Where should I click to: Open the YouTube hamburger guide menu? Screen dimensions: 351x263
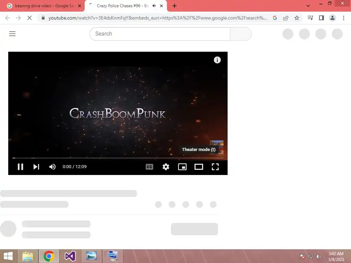click(x=12, y=34)
